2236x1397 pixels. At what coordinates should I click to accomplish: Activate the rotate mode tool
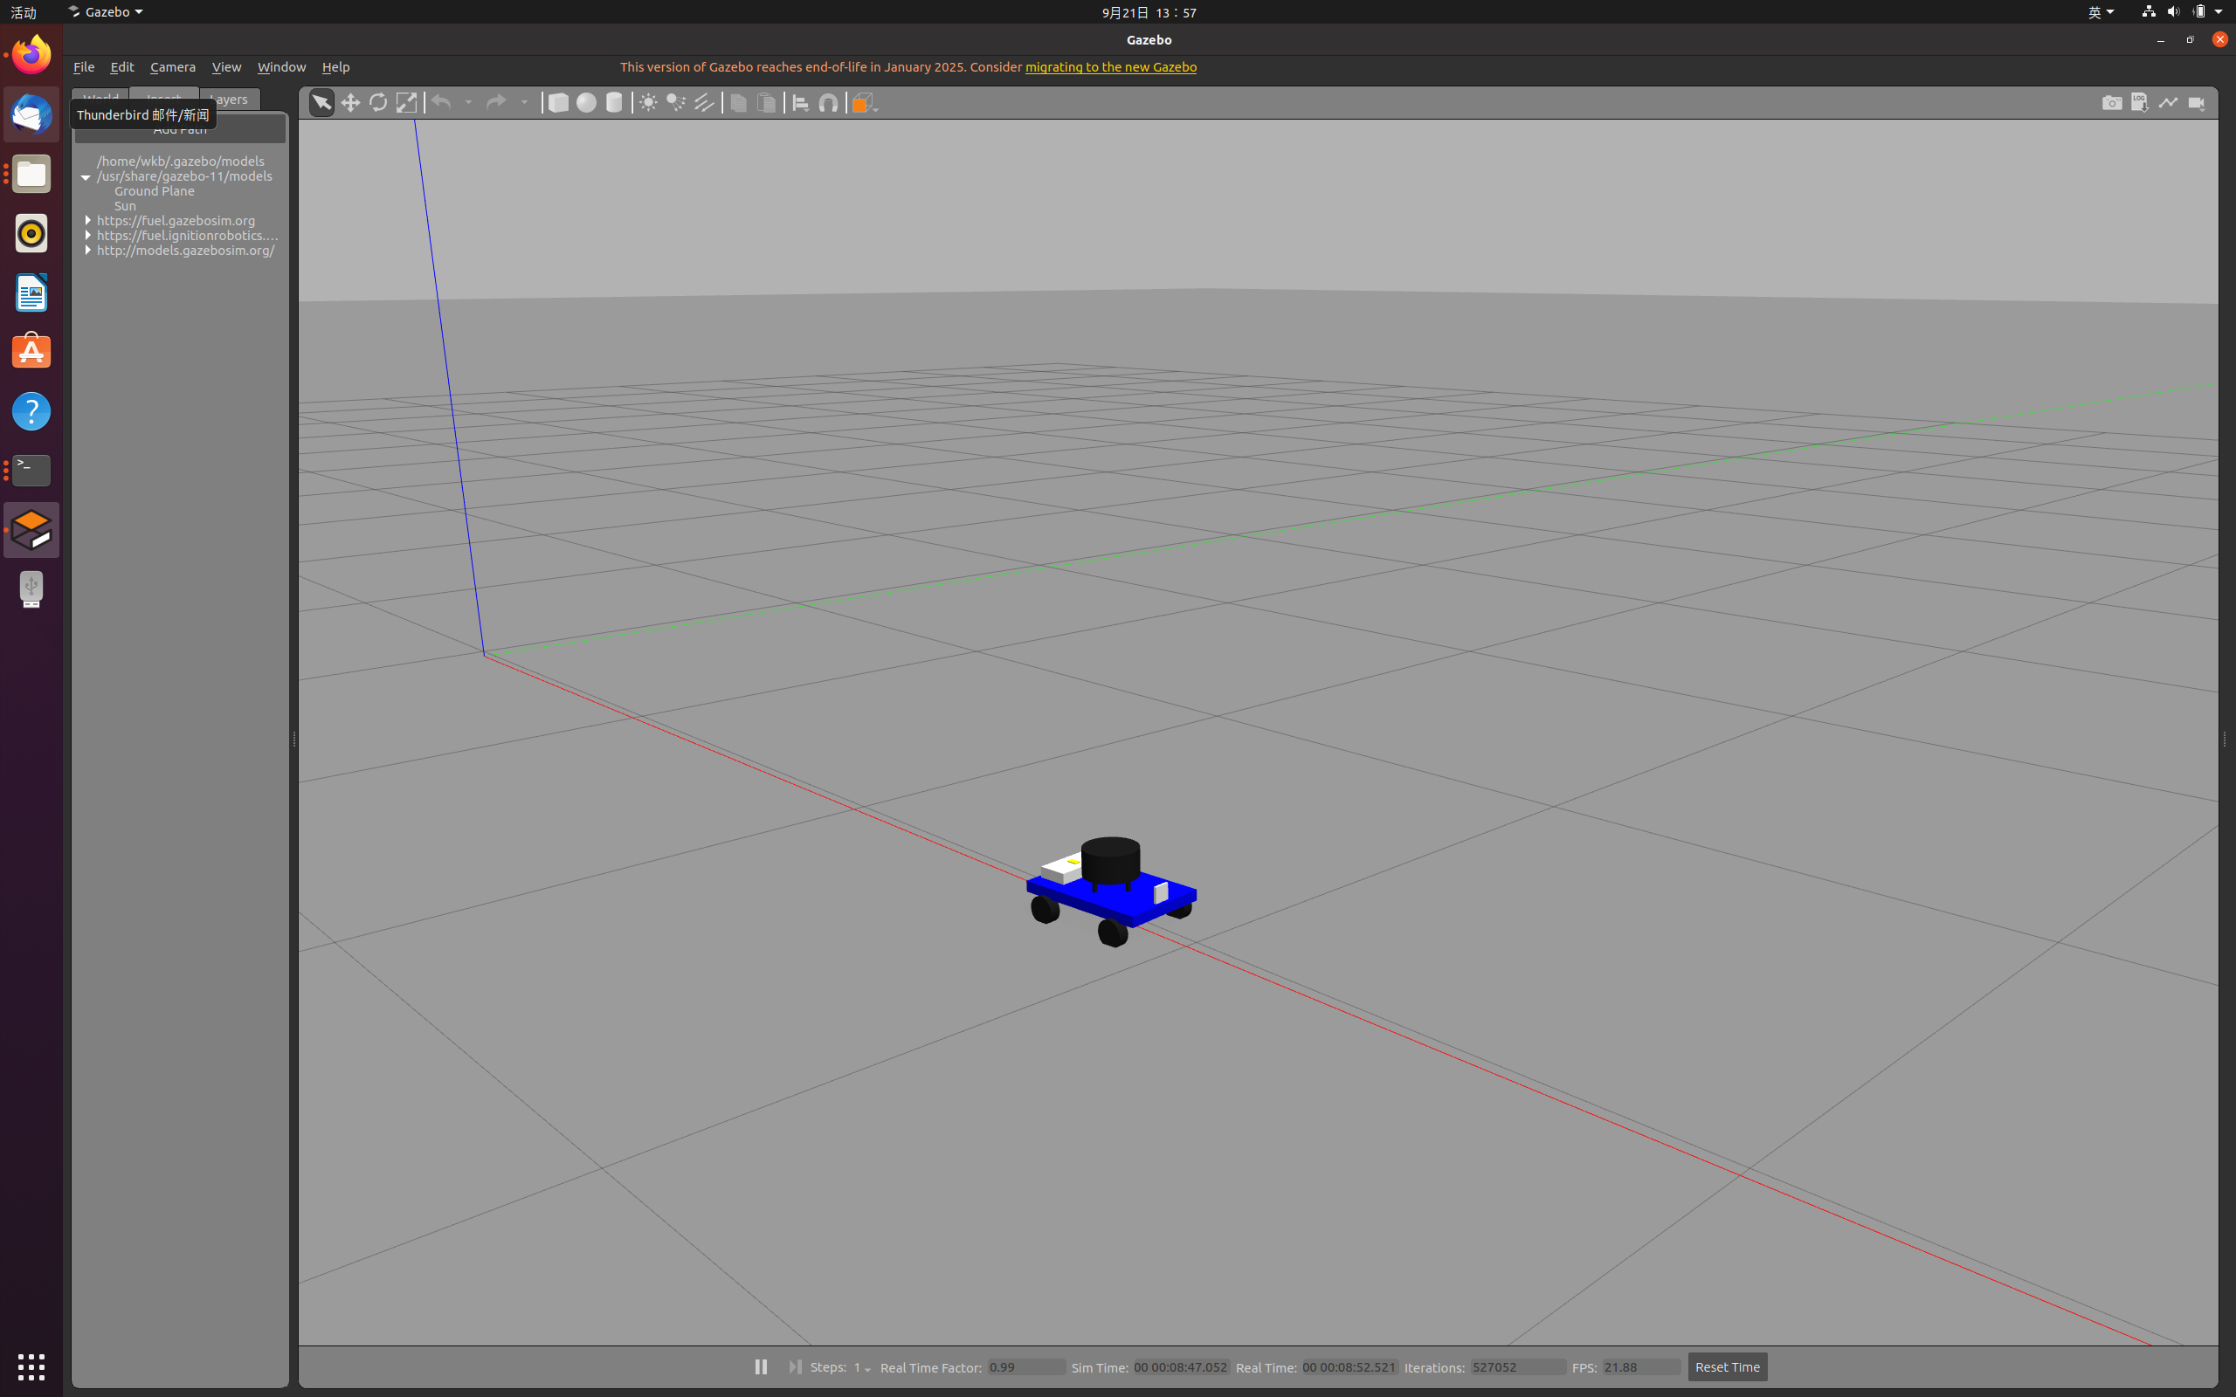tap(378, 102)
